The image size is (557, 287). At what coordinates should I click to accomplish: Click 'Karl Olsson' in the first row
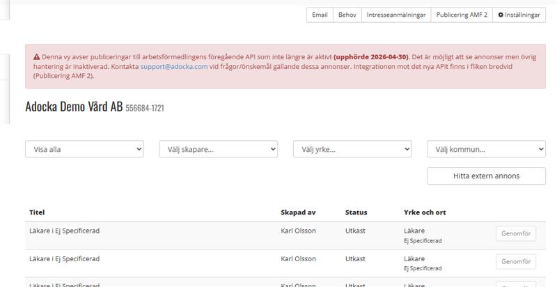(x=298, y=231)
